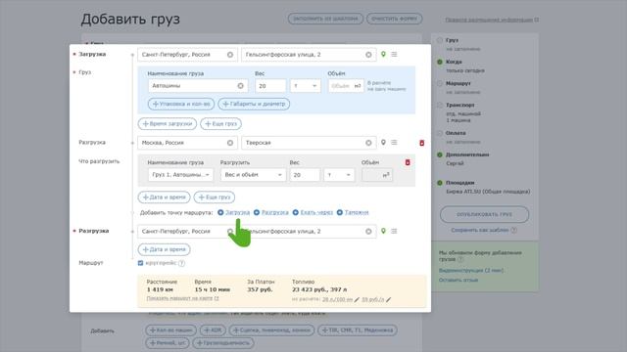Add Еще груз under loading point
This screenshot has width=627, height=352.
tap(220, 124)
